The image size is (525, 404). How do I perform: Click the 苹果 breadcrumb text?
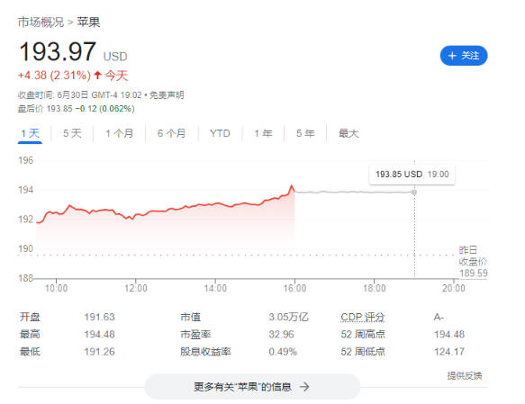pyautogui.click(x=88, y=22)
